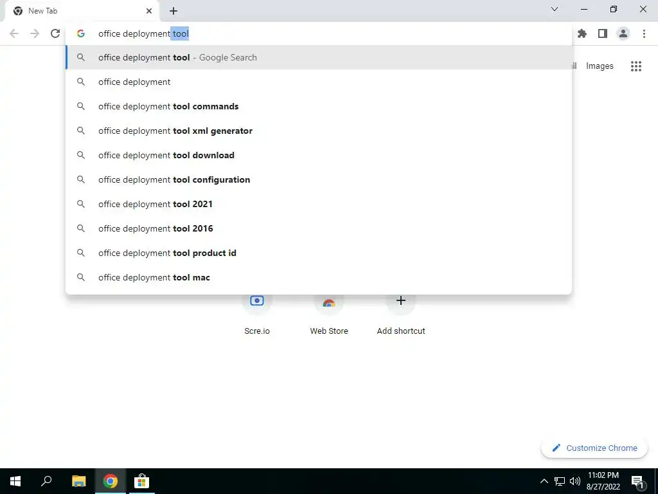Click Customize Chrome button
Screen dimensions: 658x494
(x=594, y=448)
